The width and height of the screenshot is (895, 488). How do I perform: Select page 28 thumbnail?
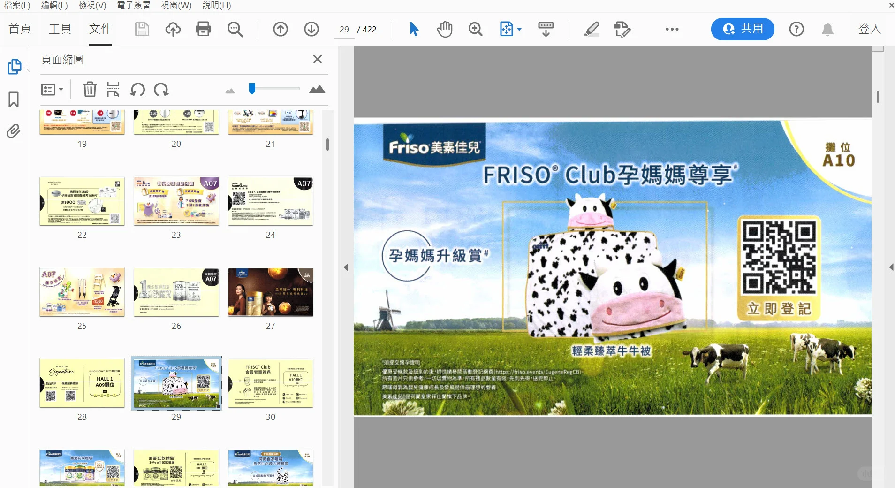tap(82, 383)
